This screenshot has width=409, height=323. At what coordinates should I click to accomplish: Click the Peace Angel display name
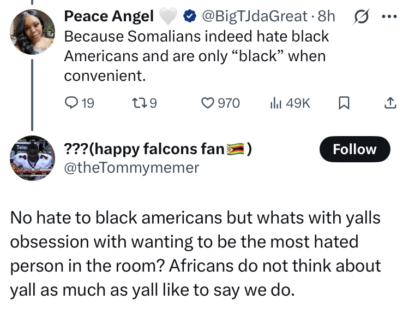pos(109,16)
